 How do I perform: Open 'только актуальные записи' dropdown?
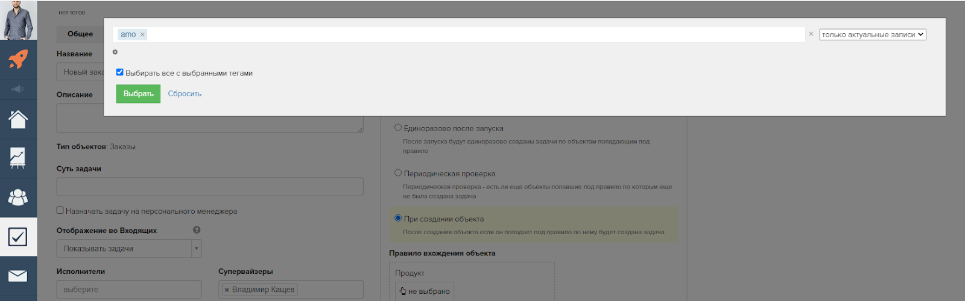872,35
